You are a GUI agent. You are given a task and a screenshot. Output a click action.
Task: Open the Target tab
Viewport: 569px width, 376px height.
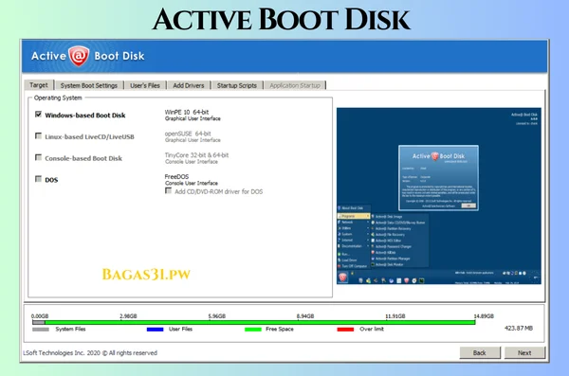click(x=39, y=85)
